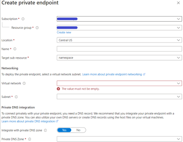Image resolution: width=183 pixels, height=142 pixels.
Task: Click the Virtual network info icon
Action: 24,84
